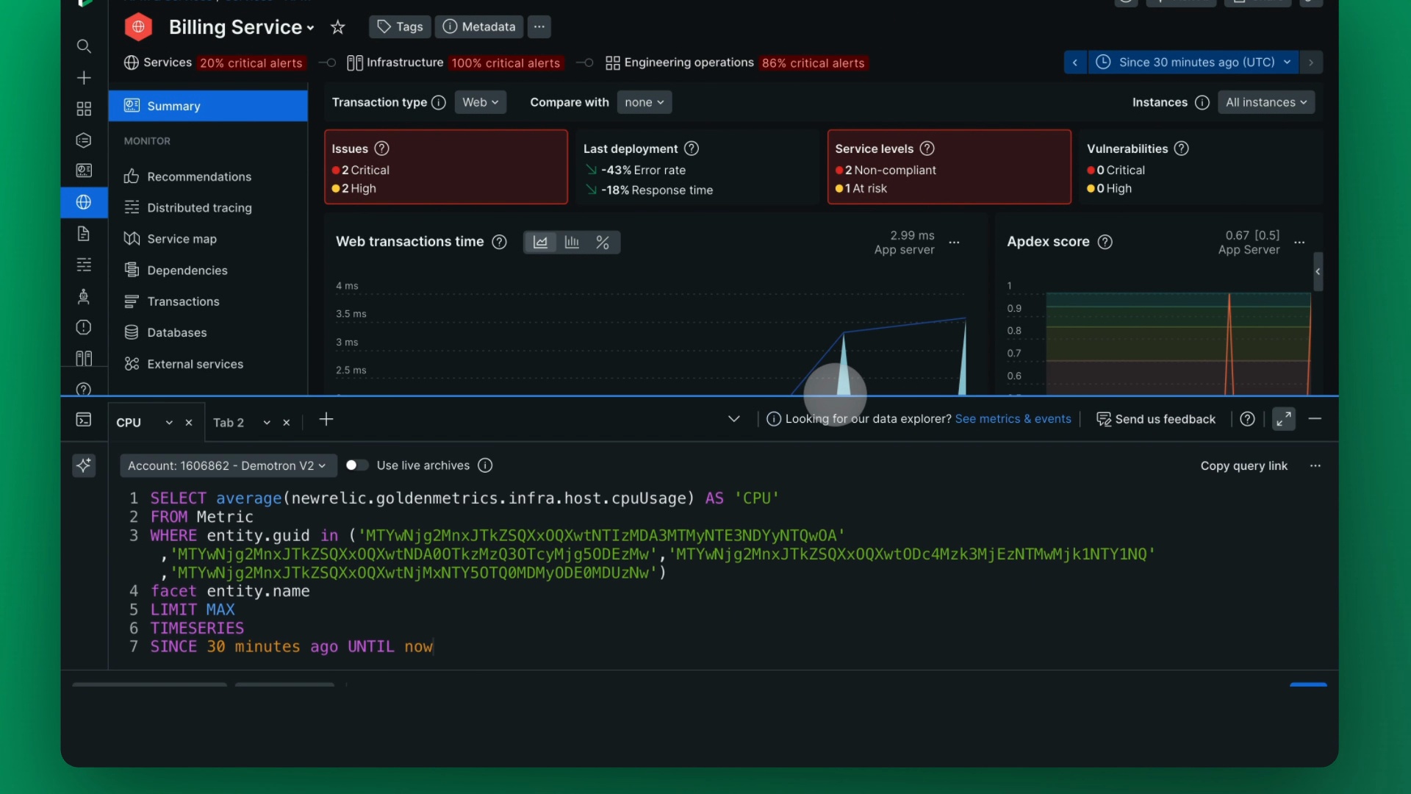Click Copy query link
Image resolution: width=1411 pixels, height=794 pixels.
tap(1243, 466)
